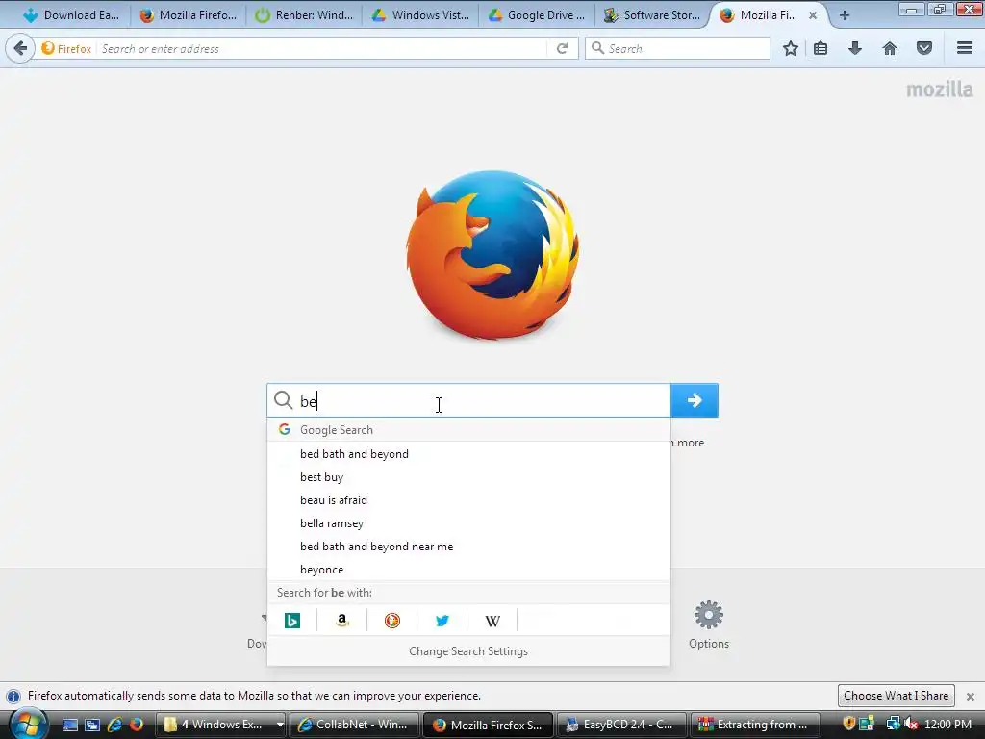The height and width of the screenshot is (739, 985).
Task: Dismiss the data sharing notification bar
Action: click(970, 697)
